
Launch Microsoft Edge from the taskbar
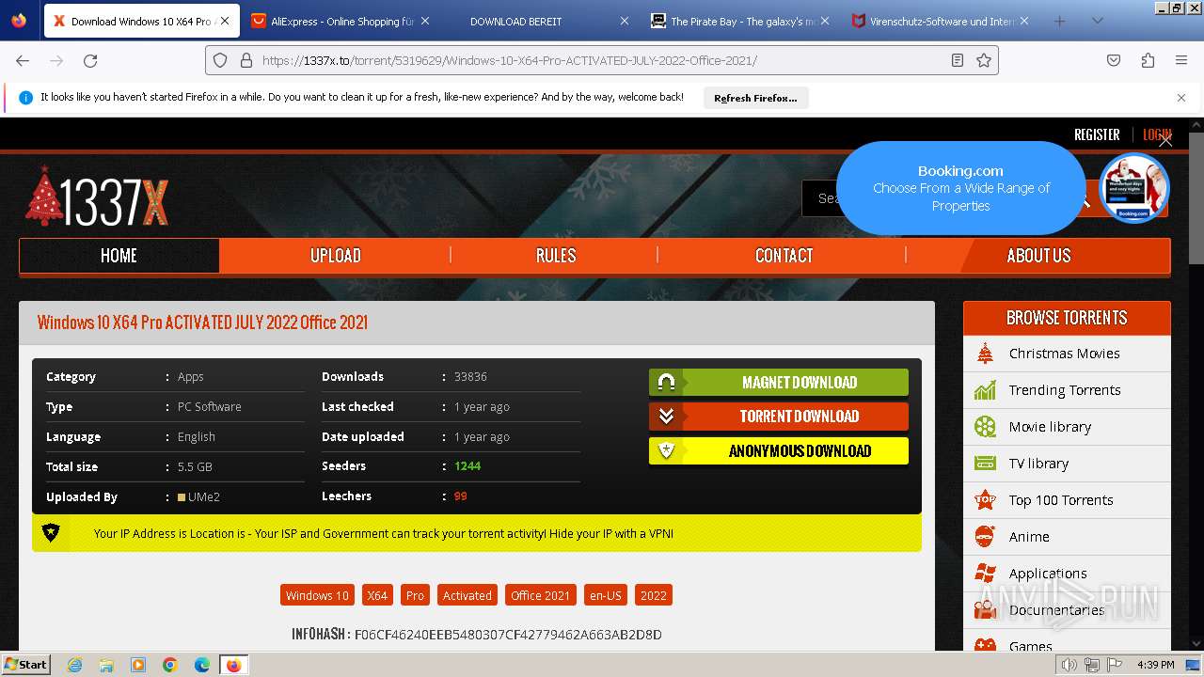(202, 665)
